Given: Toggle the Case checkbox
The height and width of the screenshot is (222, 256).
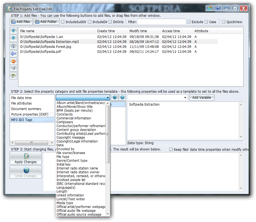Looking at the screenshot, I should click(x=206, y=22).
